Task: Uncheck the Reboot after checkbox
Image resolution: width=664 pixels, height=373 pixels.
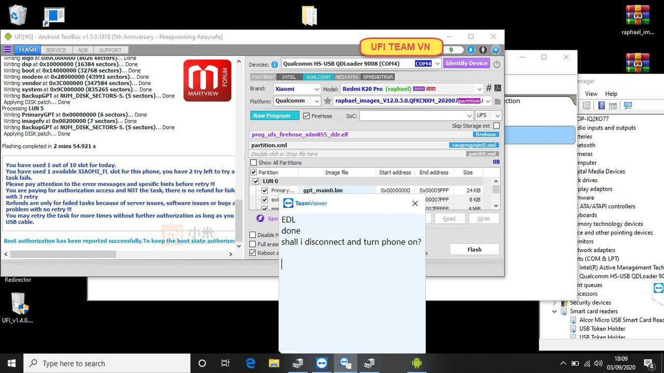Action: coord(253,253)
